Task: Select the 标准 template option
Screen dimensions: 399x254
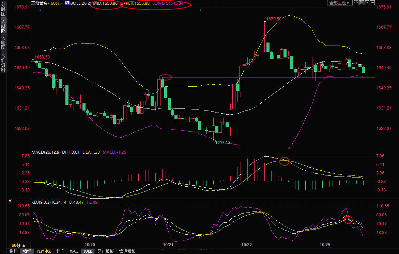Action: pos(60,251)
